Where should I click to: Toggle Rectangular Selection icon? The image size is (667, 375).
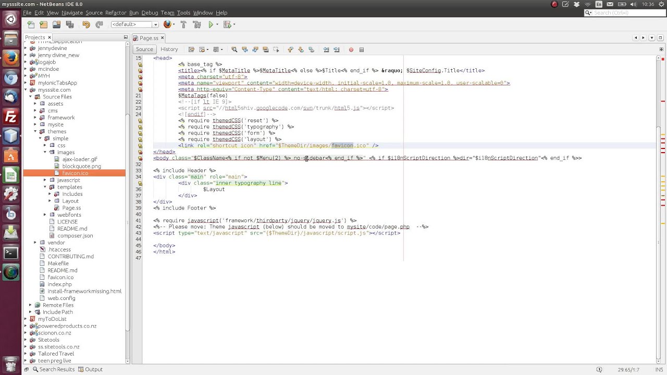[276, 49]
